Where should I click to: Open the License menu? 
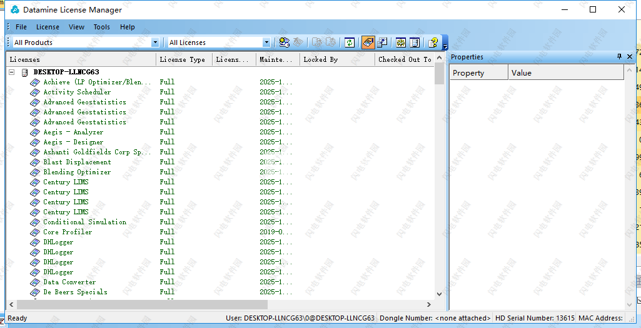pyautogui.click(x=48, y=27)
